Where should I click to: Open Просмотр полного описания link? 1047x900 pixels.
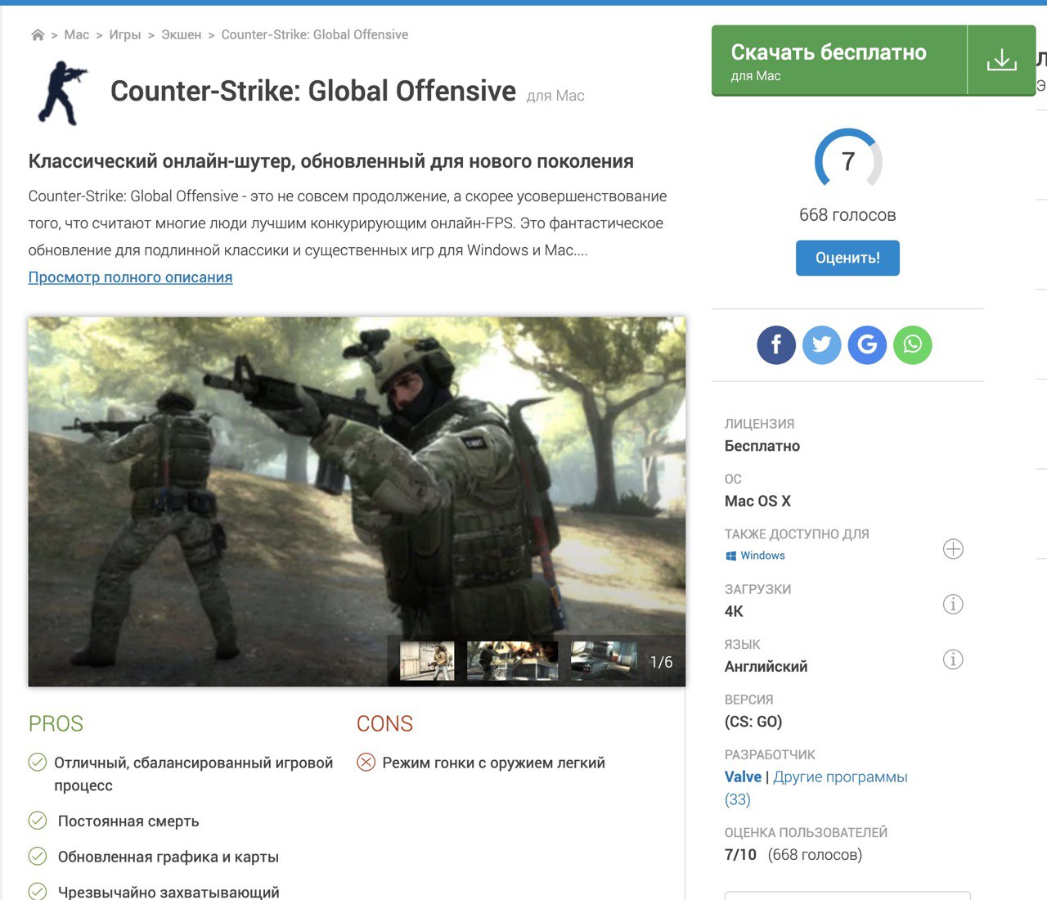130,277
